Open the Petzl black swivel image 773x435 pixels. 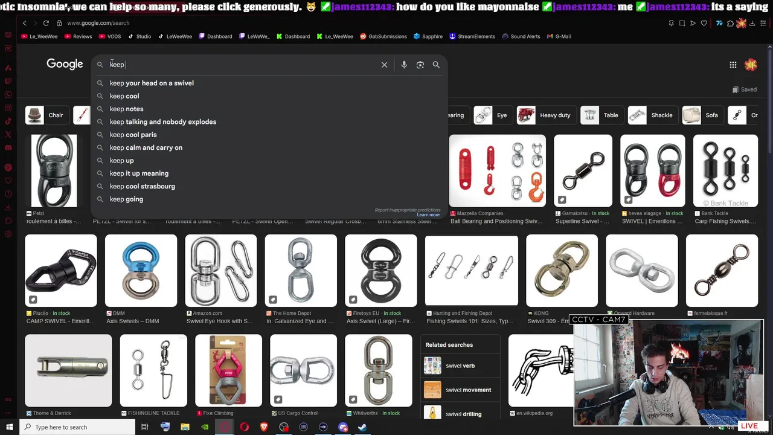[54, 171]
